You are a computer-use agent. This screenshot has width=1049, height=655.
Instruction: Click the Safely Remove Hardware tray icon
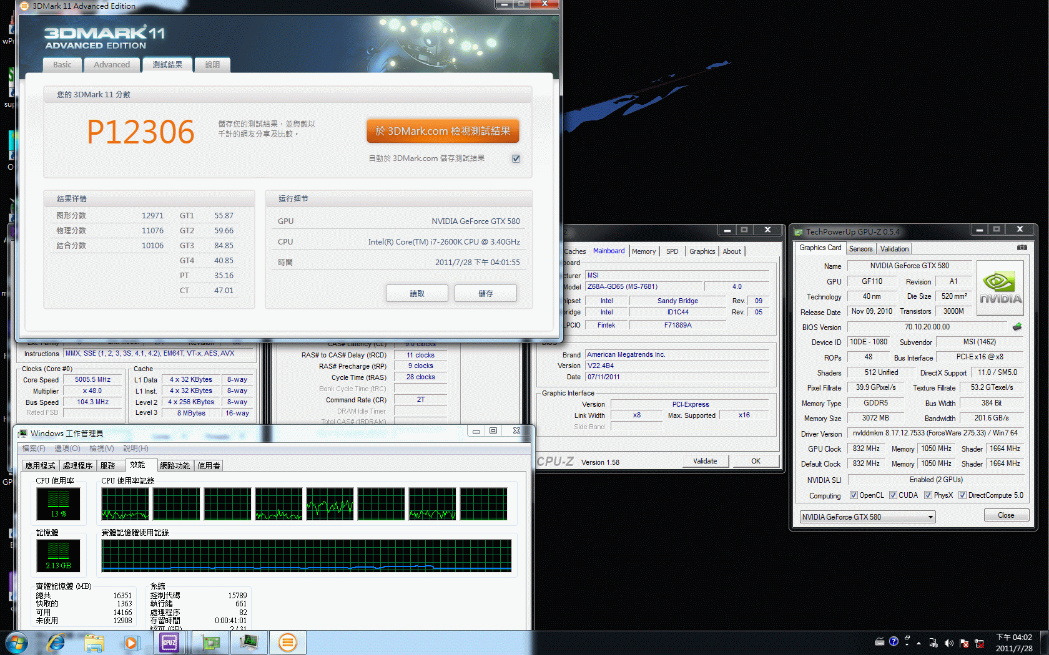point(933,643)
